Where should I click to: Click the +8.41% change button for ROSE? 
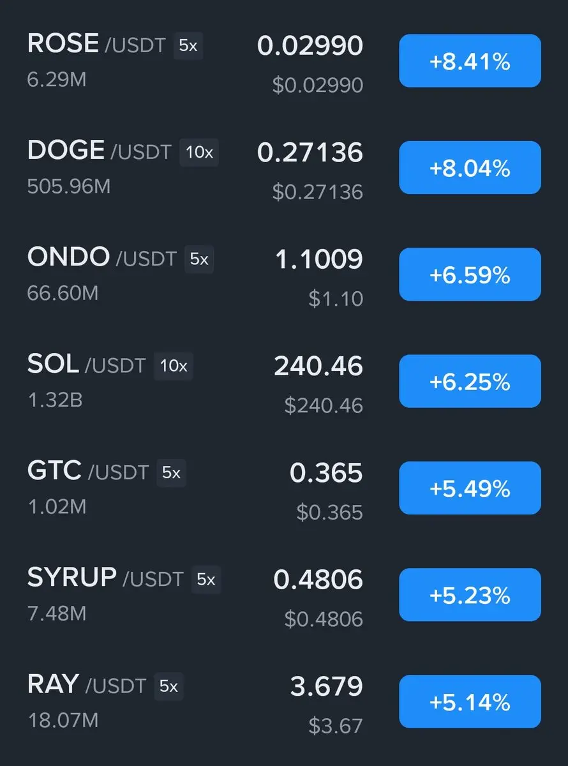[470, 61]
